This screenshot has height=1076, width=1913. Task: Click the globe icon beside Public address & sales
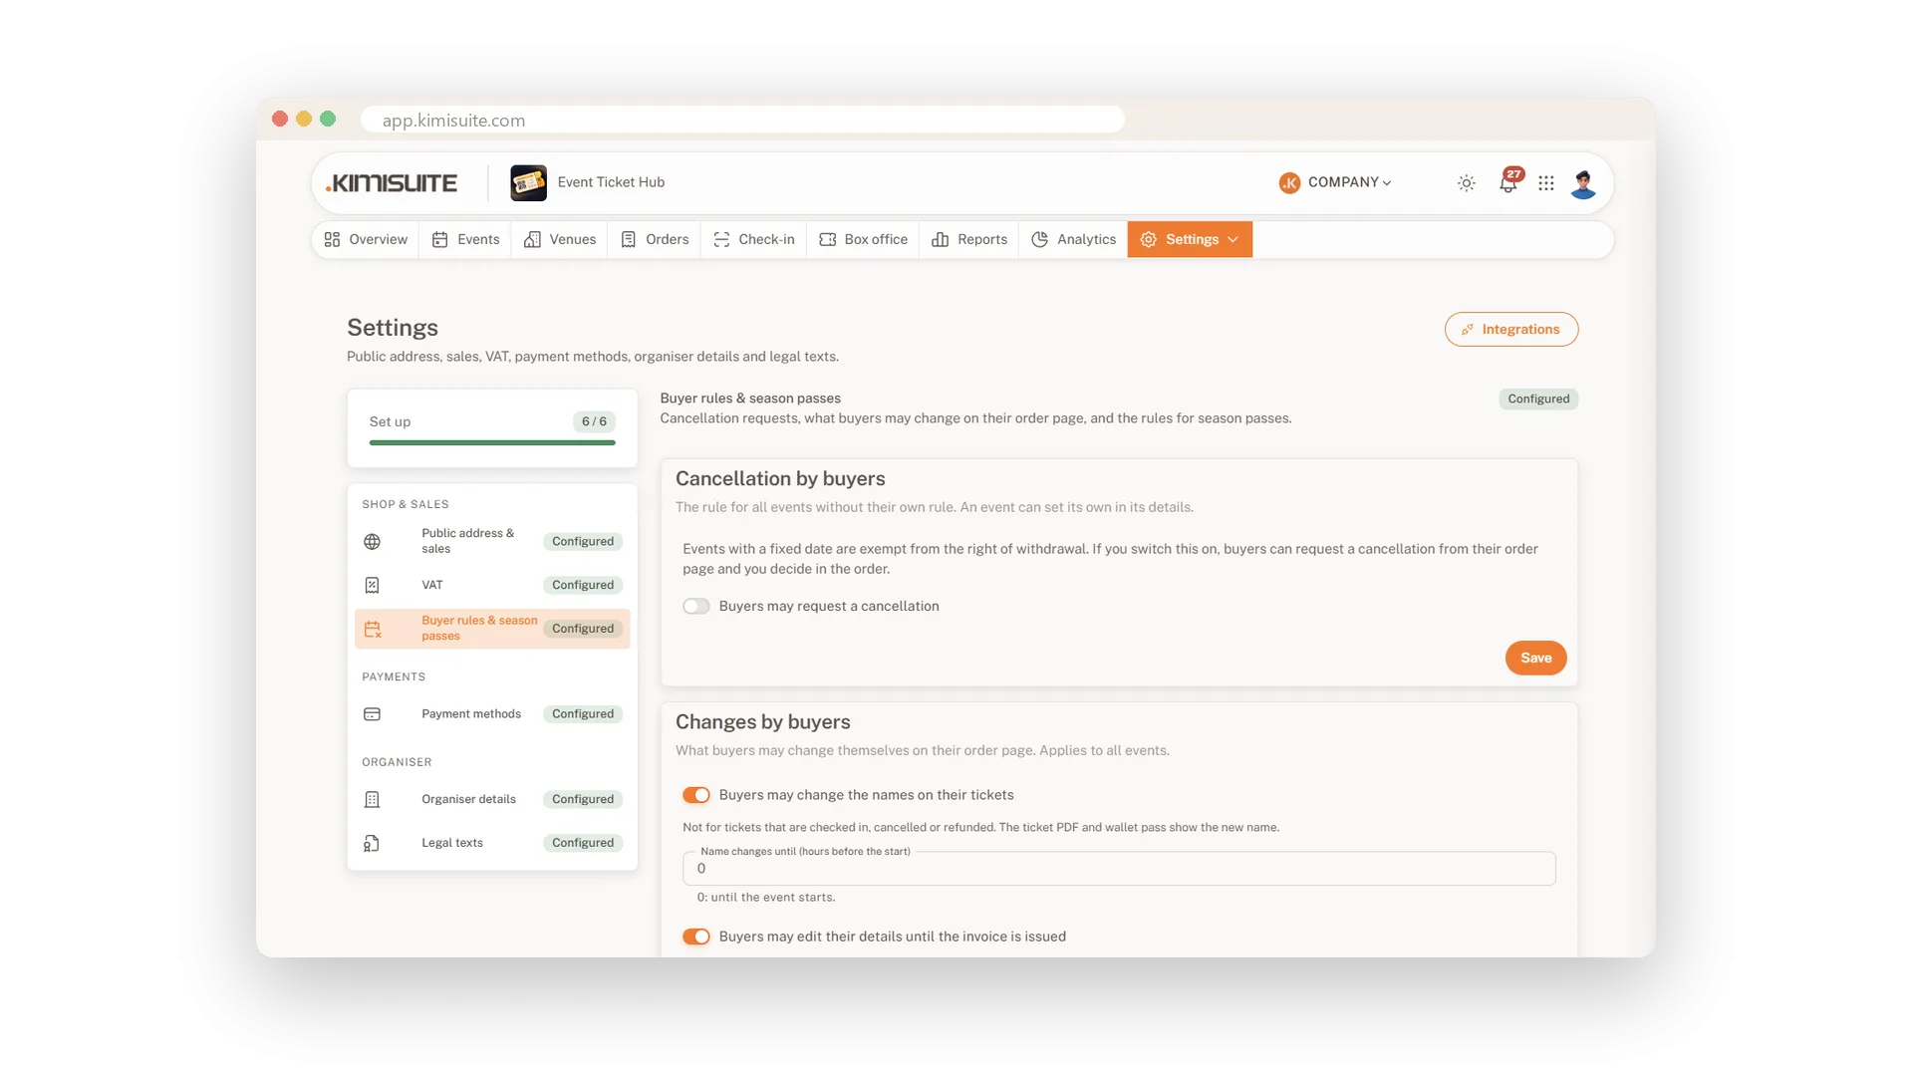372,542
